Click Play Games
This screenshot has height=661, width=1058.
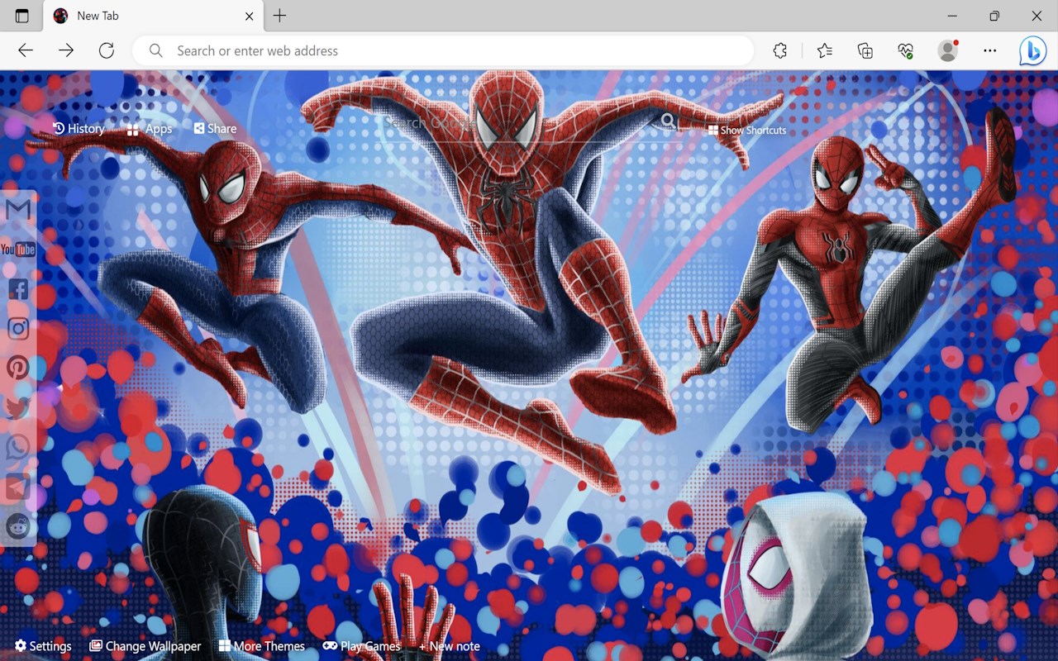[361, 646]
